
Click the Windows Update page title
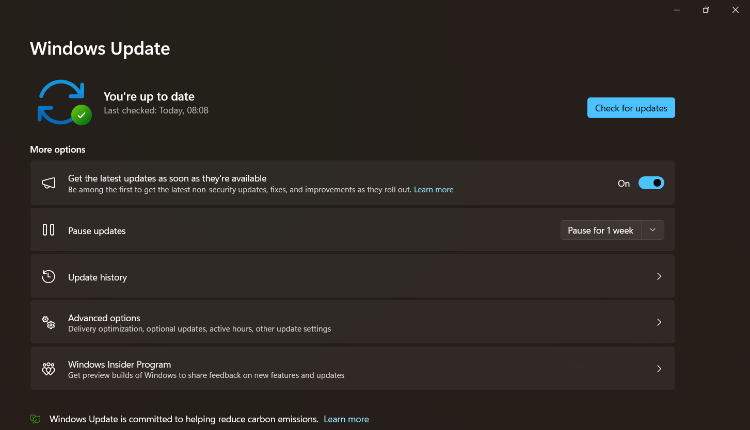pyautogui.click(x=100, y=48)
